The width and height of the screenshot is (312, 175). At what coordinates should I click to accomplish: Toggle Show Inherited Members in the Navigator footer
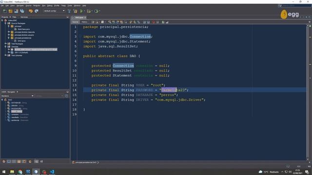point(4,161)
